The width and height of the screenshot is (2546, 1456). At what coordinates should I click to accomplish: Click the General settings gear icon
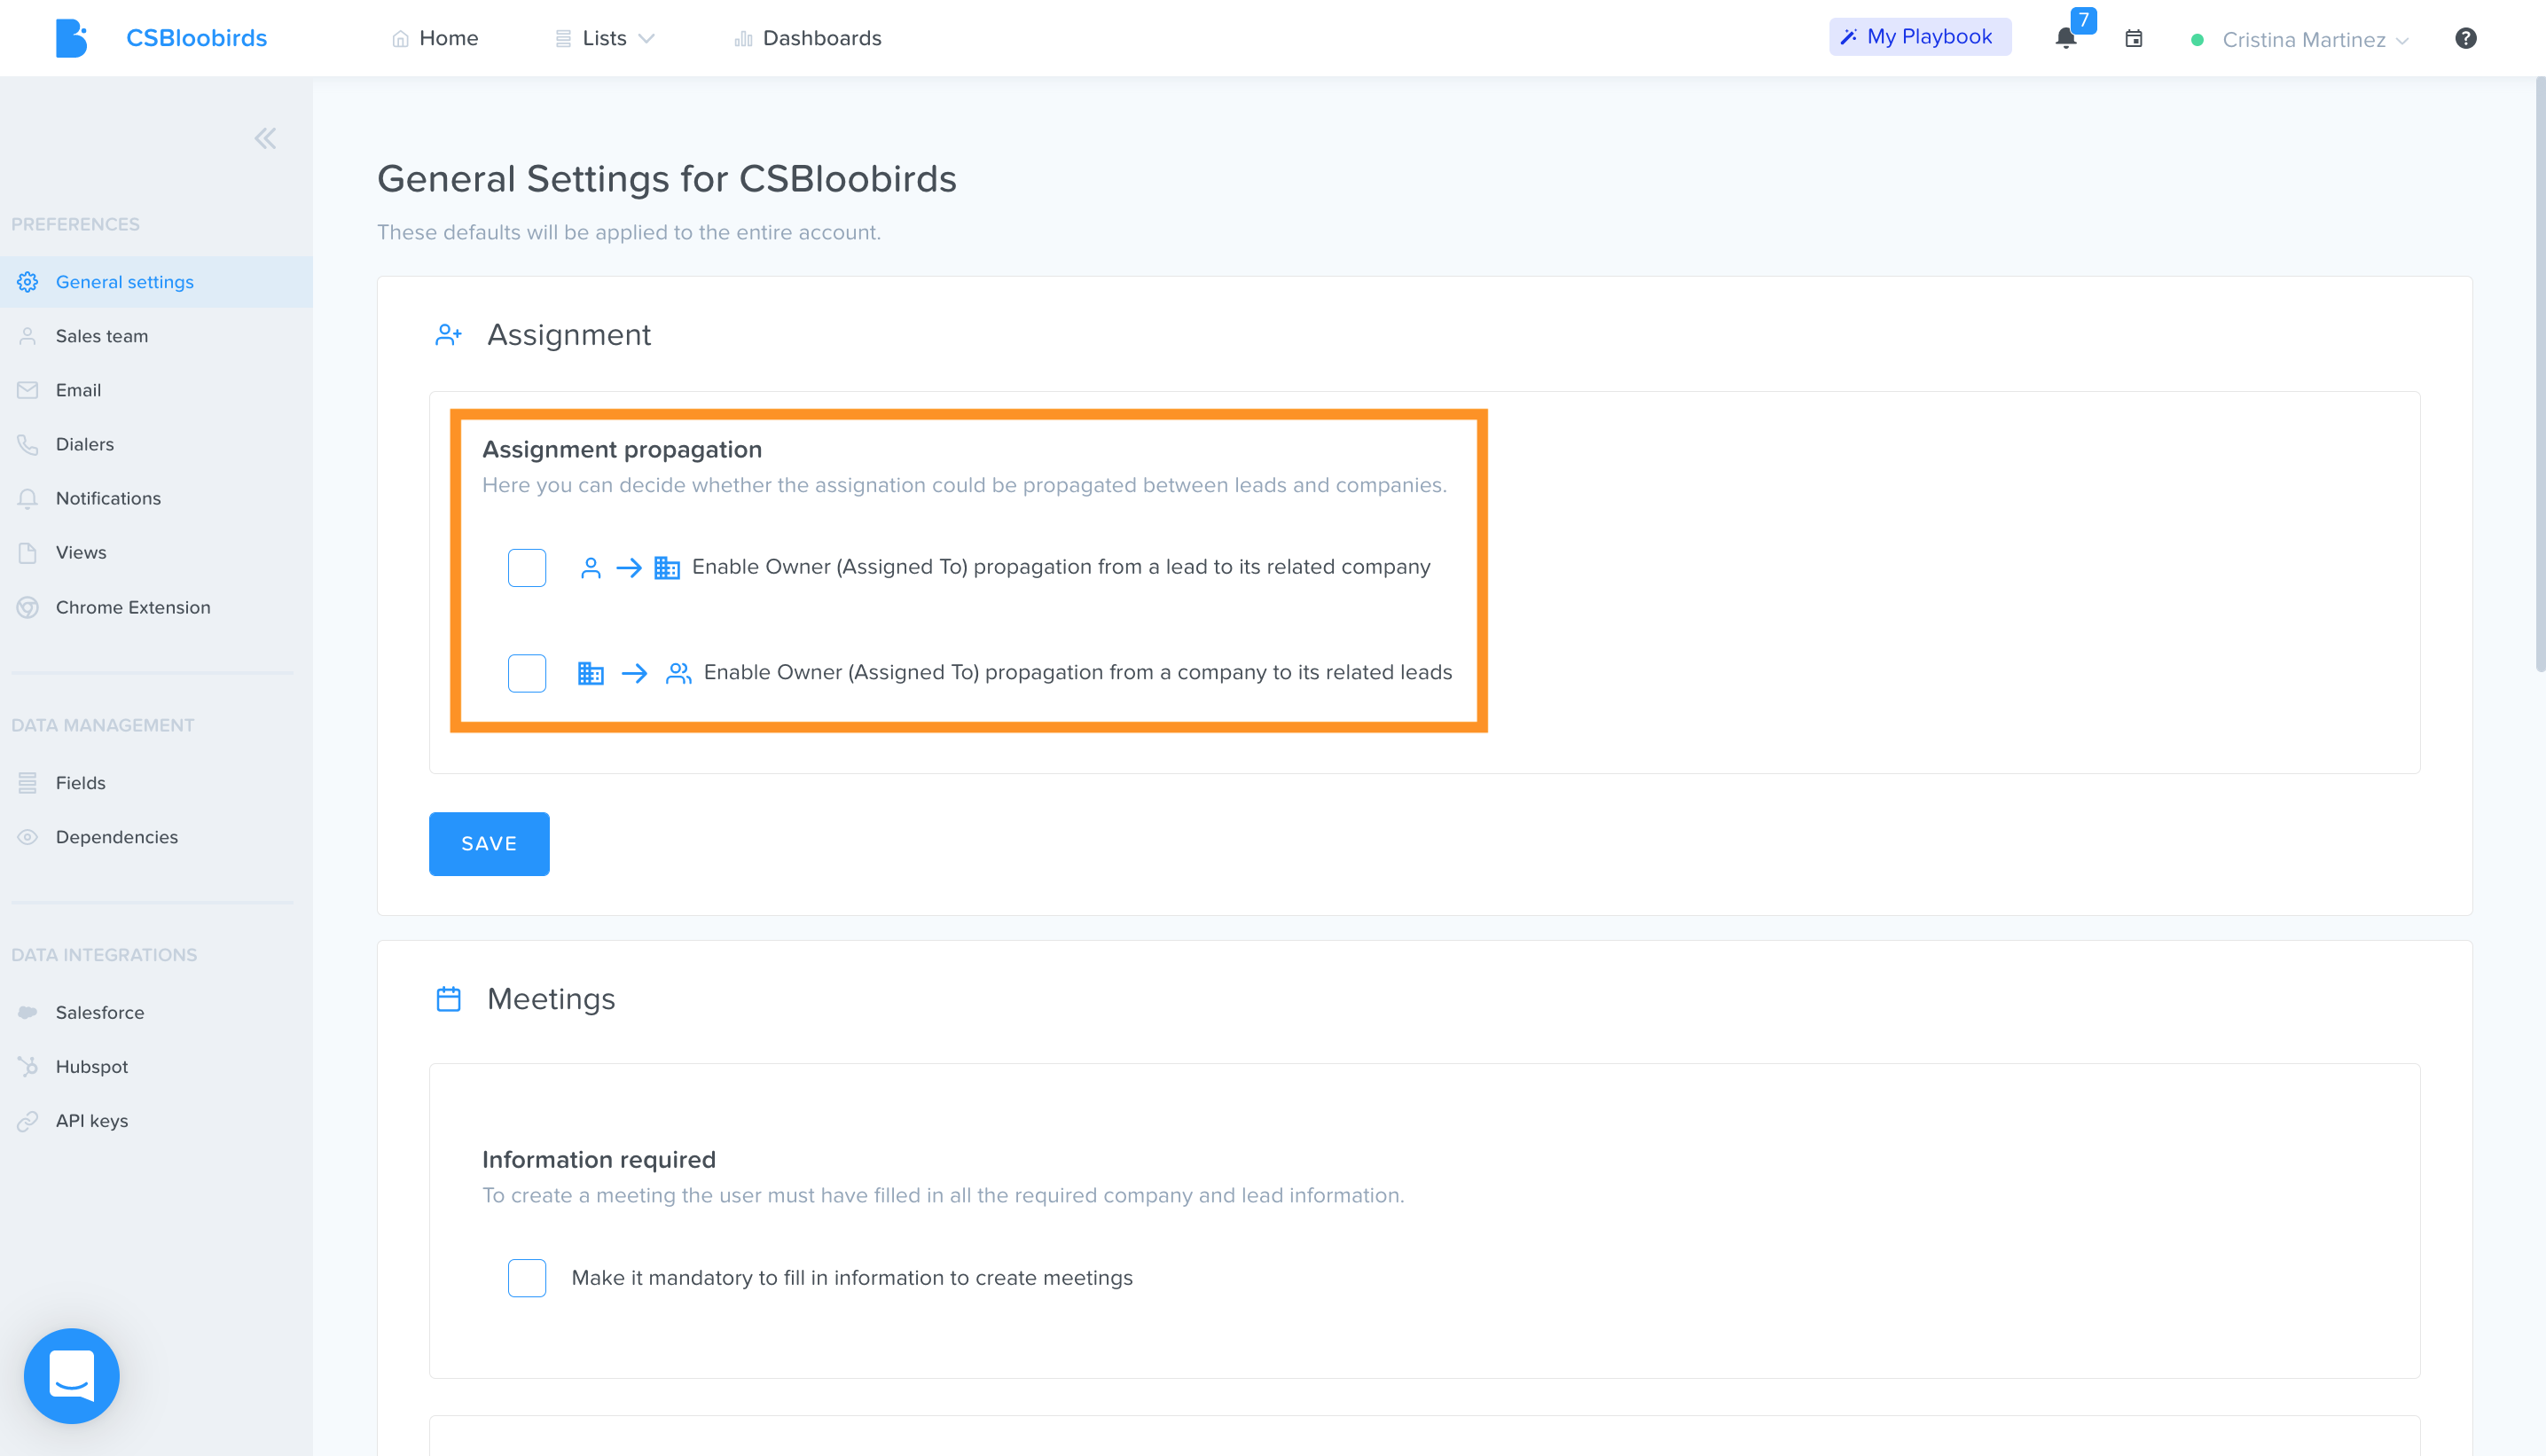pyautogui.click(x=28, y=282)
